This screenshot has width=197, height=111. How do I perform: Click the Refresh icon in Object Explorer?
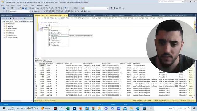click(x=22, y=18)
